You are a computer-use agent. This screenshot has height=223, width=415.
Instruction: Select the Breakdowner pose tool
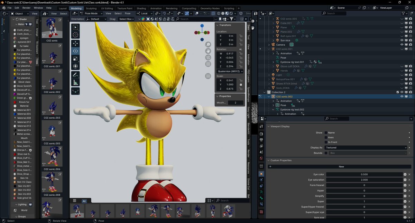point(75,91)
